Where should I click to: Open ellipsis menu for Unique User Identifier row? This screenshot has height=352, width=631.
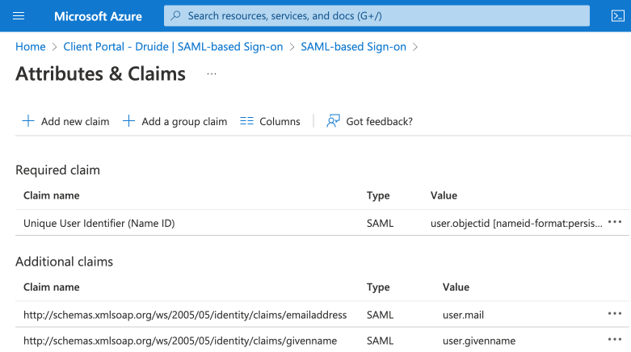click(x=615, y=222)
